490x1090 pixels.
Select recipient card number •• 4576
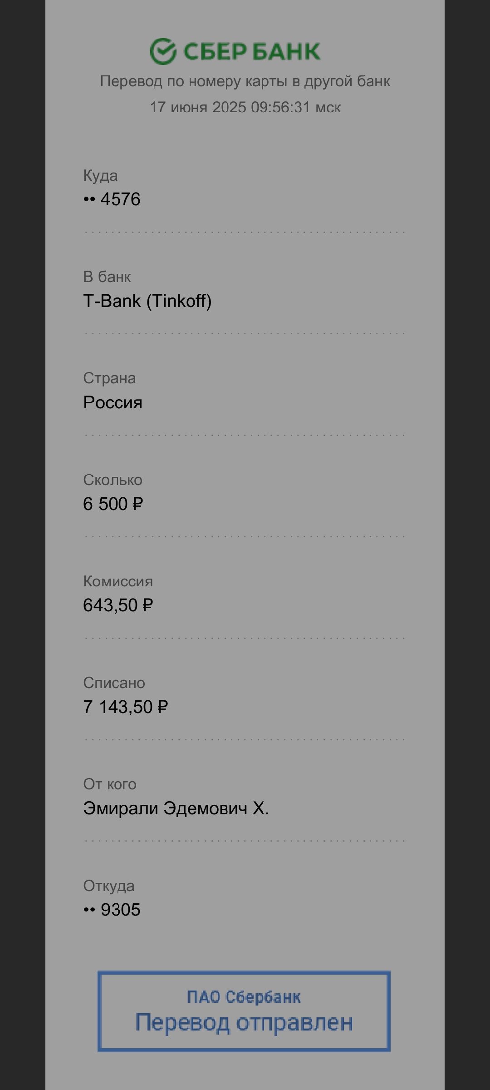point(112,199)
